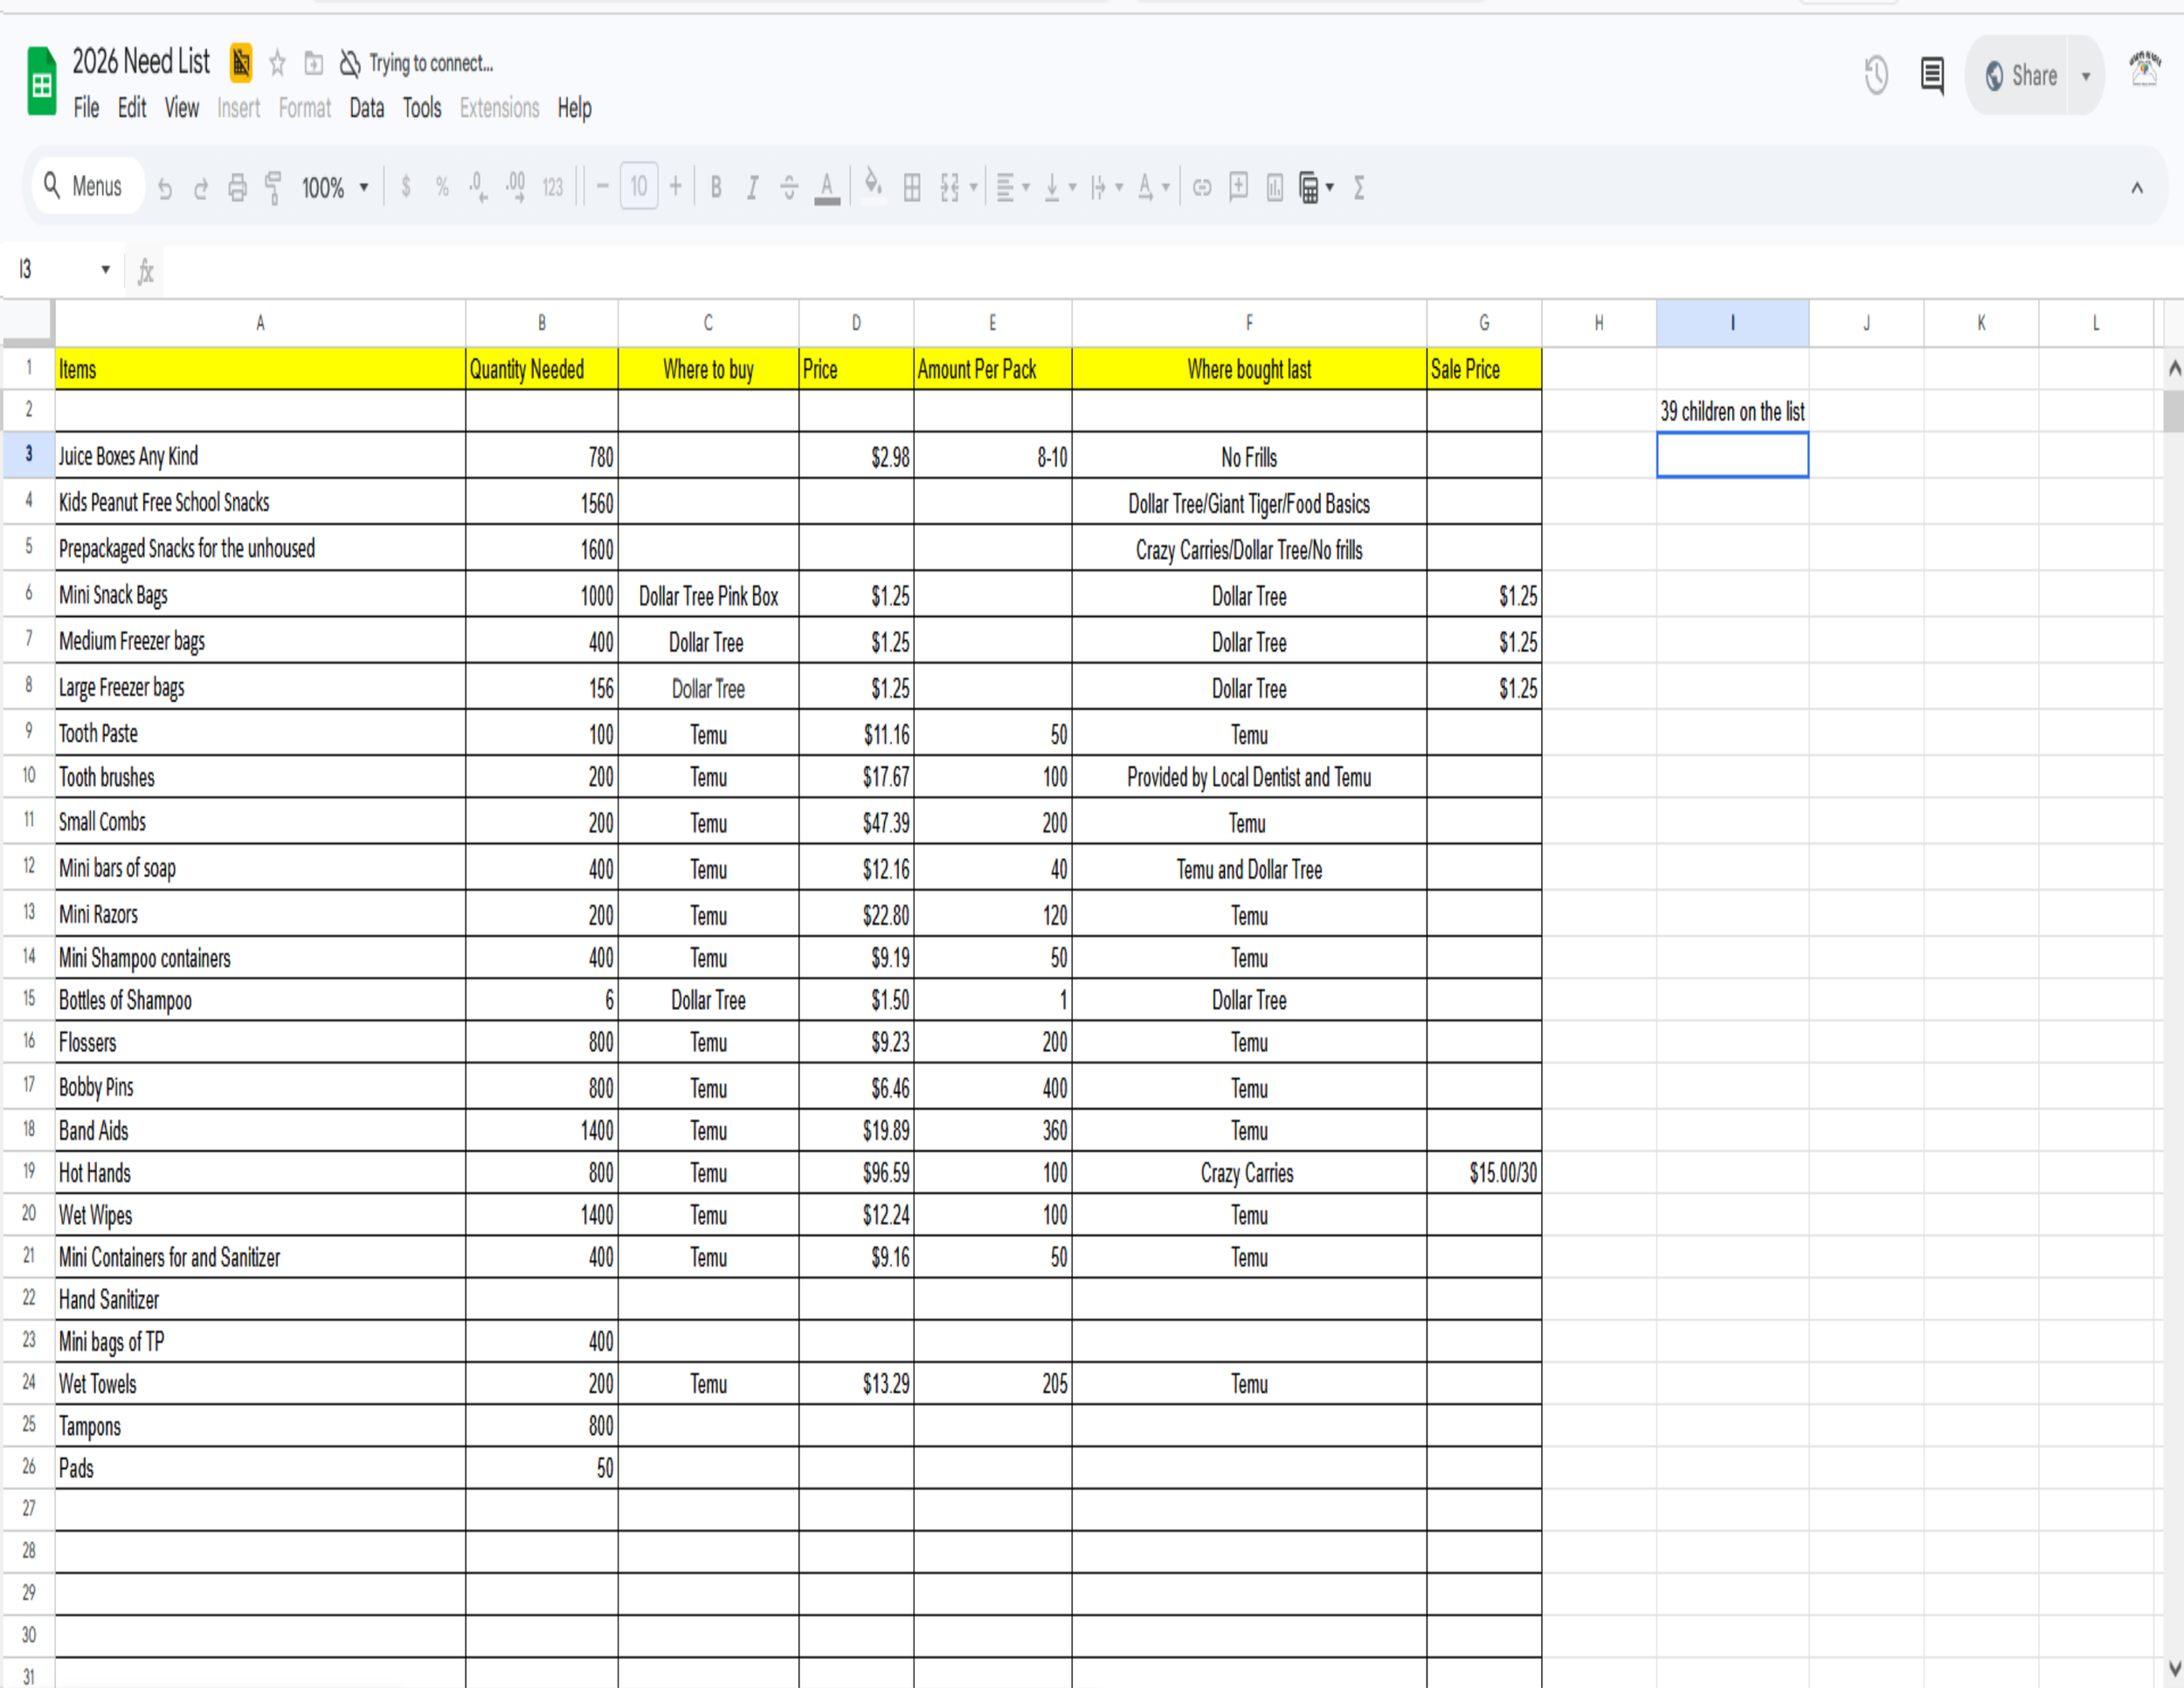This screenshot has width=2184, height=1688.
Task: Click the Insert comment icon
Action: [1238, 187]
